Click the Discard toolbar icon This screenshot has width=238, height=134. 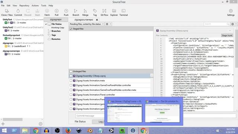click(x=28, y=12)
